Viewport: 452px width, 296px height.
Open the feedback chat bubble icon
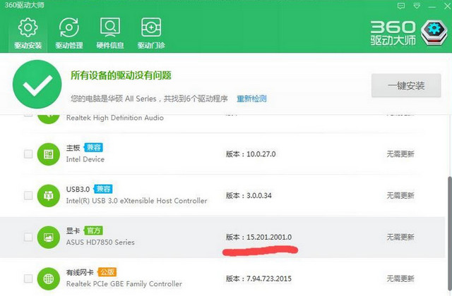point(401,6)
